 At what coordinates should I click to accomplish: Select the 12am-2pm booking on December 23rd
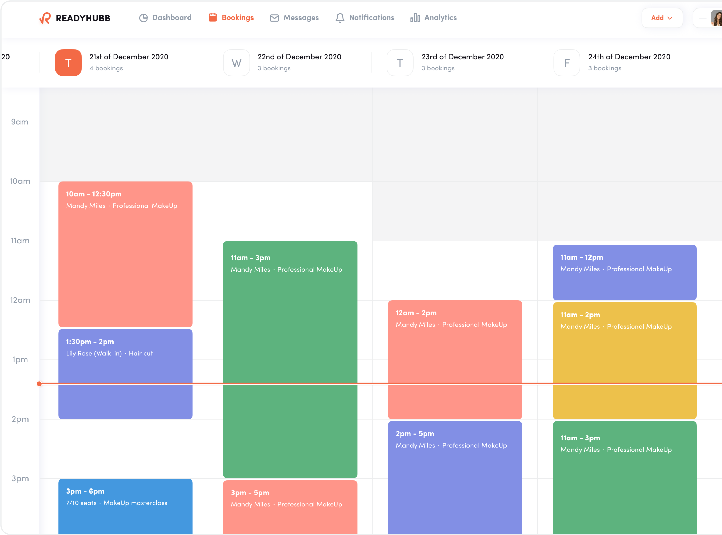tap(454, 356)
